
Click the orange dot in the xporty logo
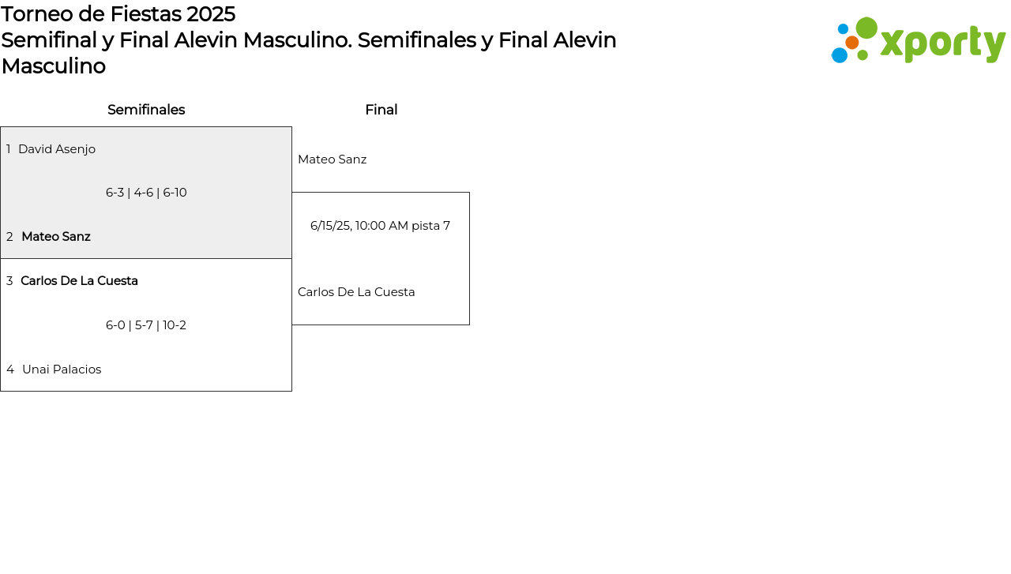point(852,43)
